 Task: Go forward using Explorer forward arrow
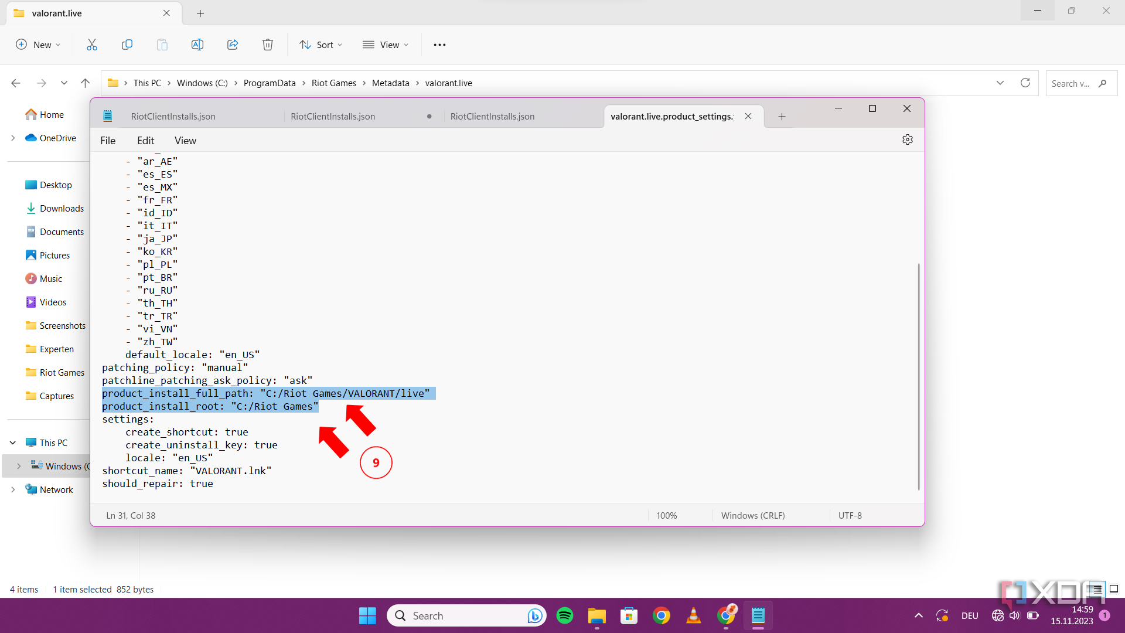click(x=42, y=83)
